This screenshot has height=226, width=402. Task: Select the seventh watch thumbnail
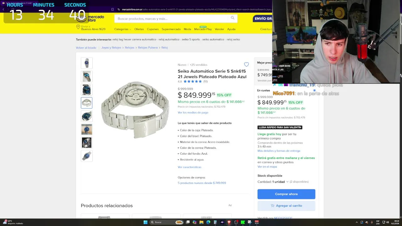click(87, 143)
